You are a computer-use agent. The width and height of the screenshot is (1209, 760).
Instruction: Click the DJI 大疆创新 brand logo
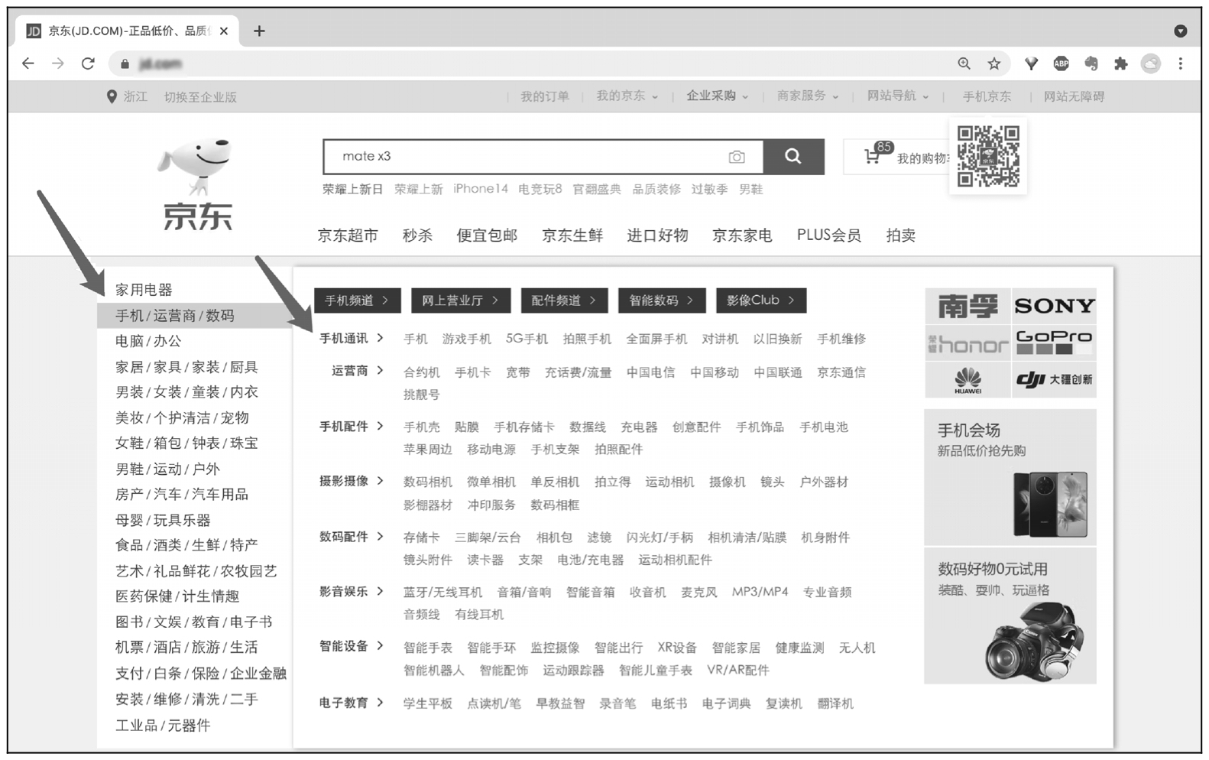1055,380
